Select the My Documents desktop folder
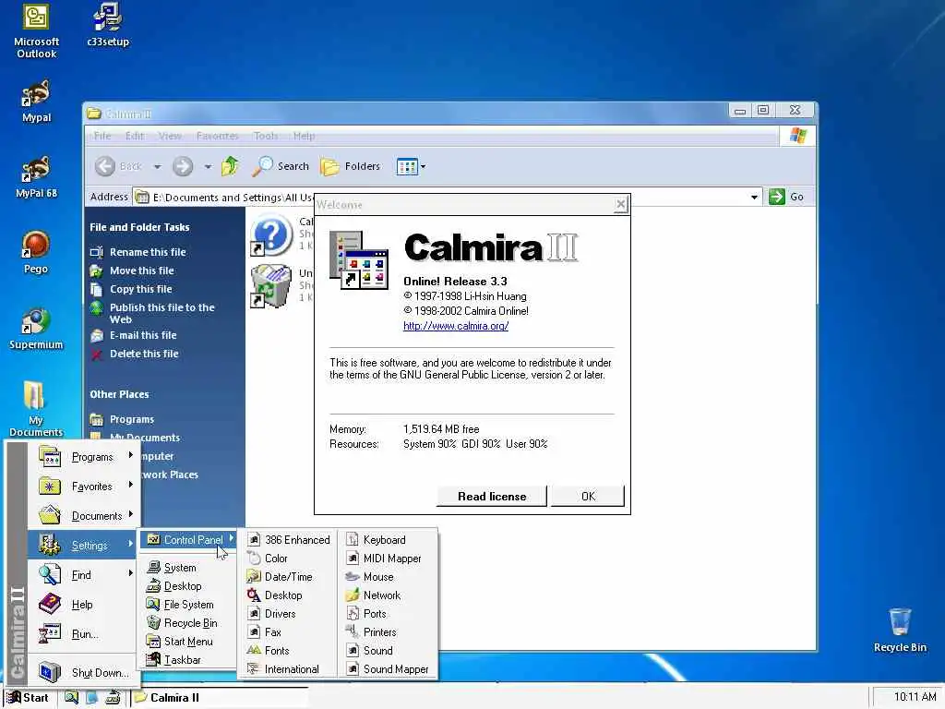 click(x=36, y=408)
